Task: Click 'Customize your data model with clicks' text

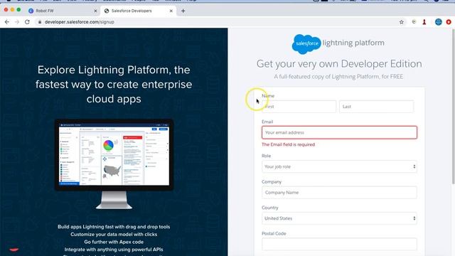Action: 114,234
